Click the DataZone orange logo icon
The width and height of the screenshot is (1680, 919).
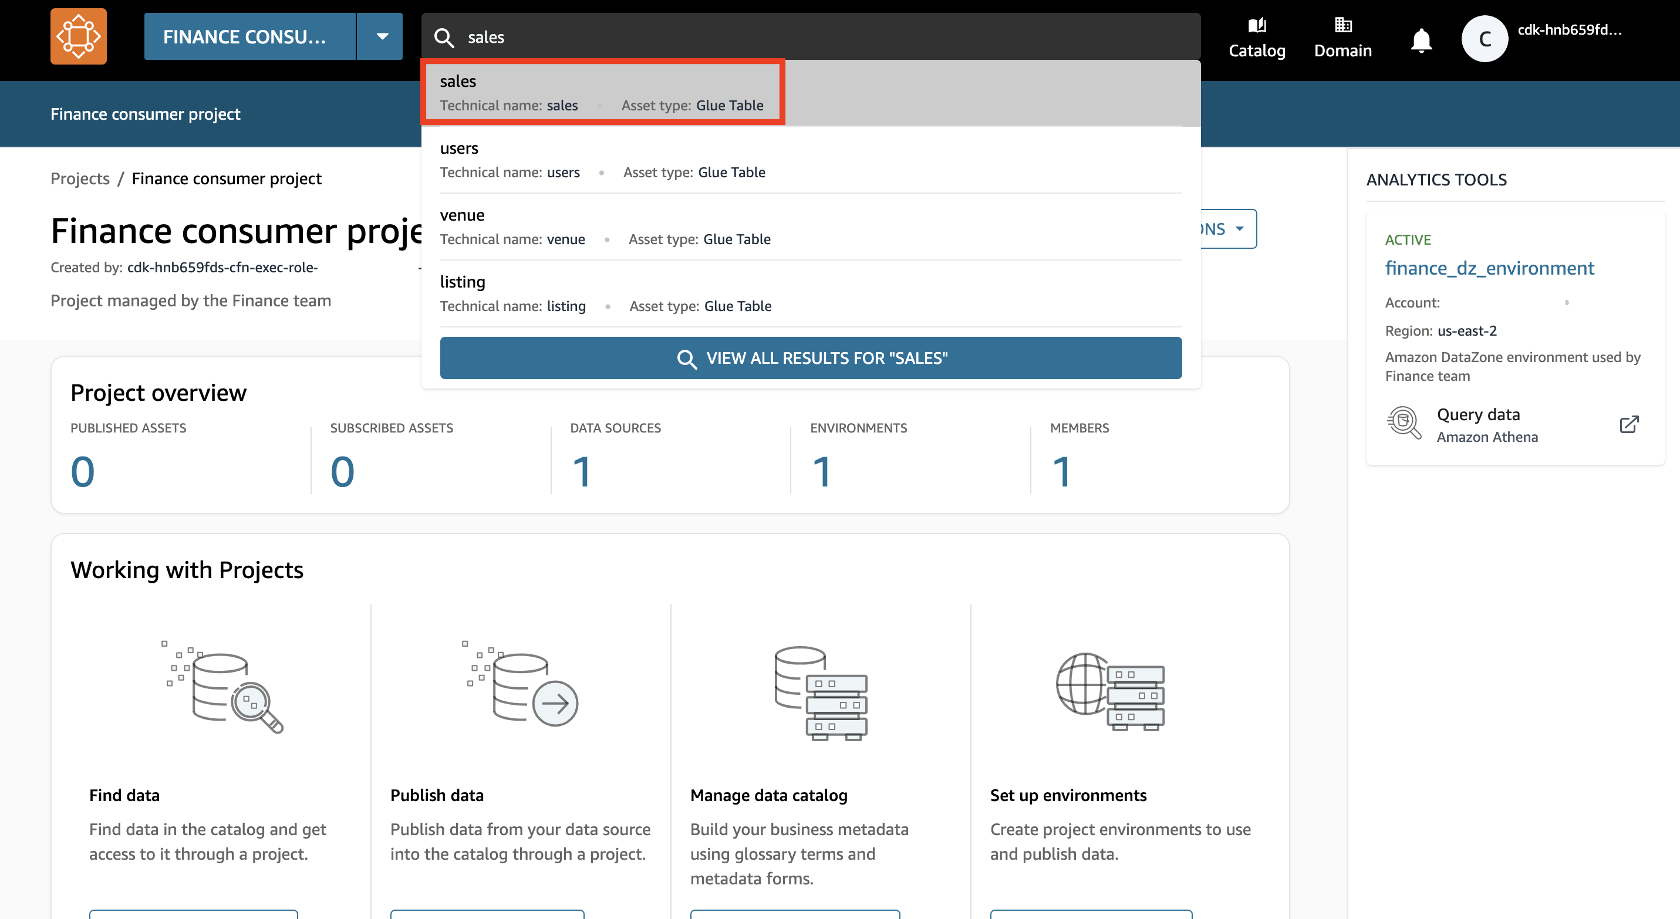pos(78,36)
